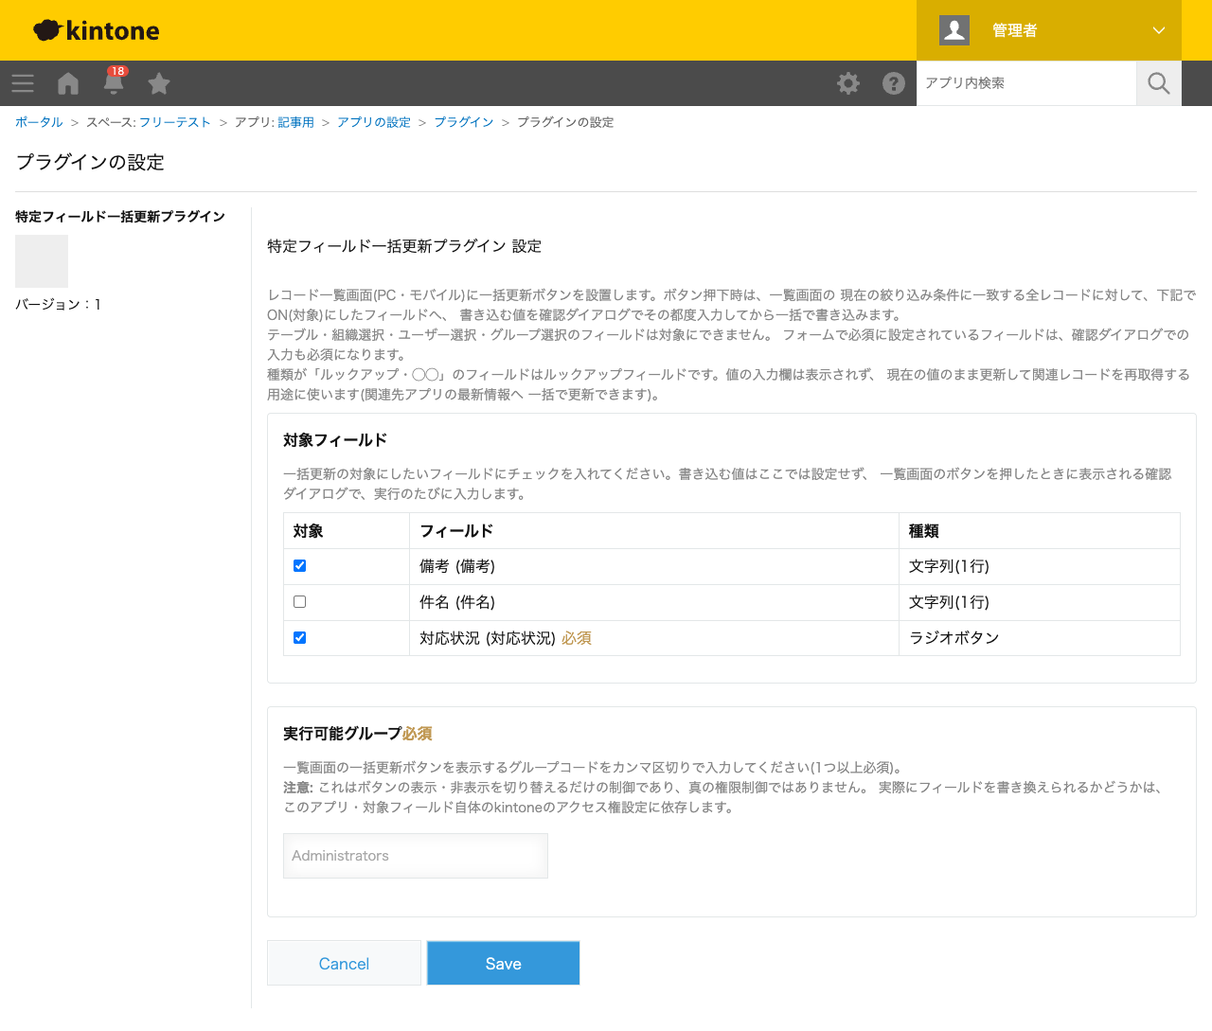This screenshot has height=1031, width=1212.
Task: Click the 件名 (件名) field name cell
Action: (x=653, y=602)
